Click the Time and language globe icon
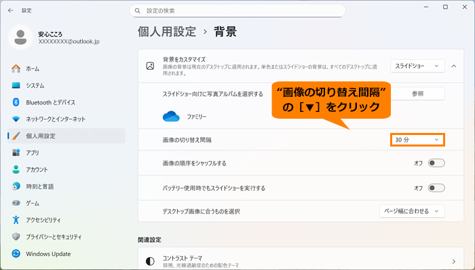The height and width of the screenshot is (270, 475). pos(16,186)
